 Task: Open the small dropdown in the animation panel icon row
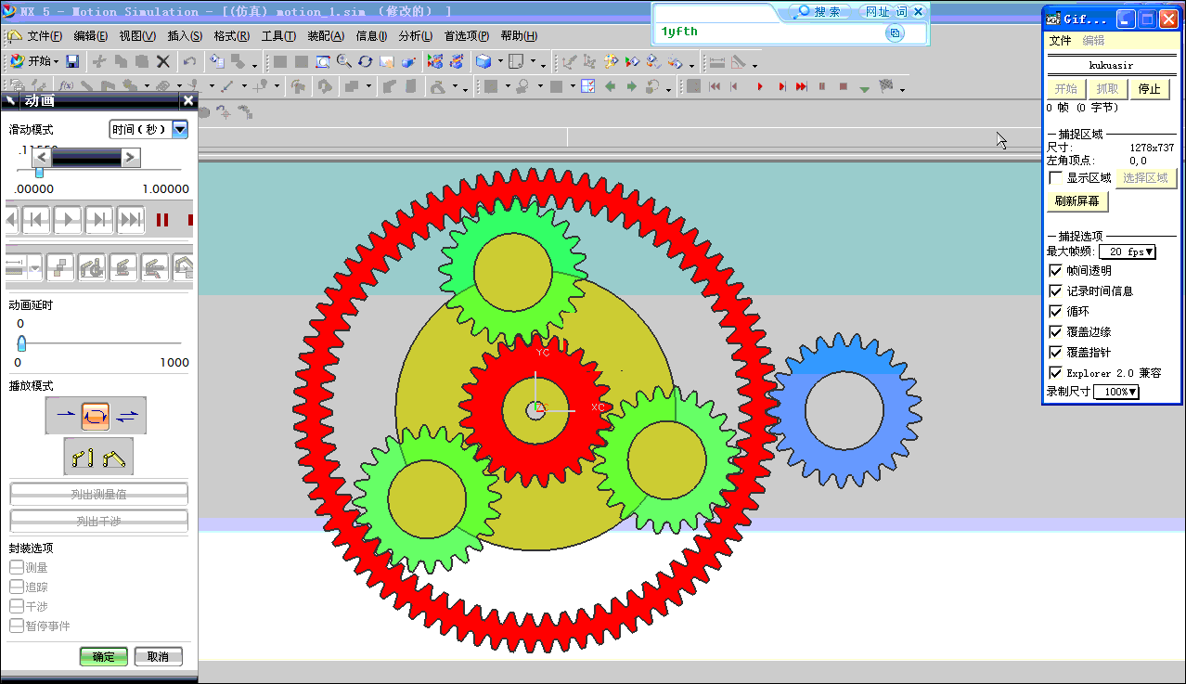point(35,268)
